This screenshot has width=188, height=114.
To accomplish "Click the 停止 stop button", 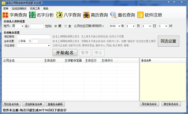I will [x=98, y=53].
